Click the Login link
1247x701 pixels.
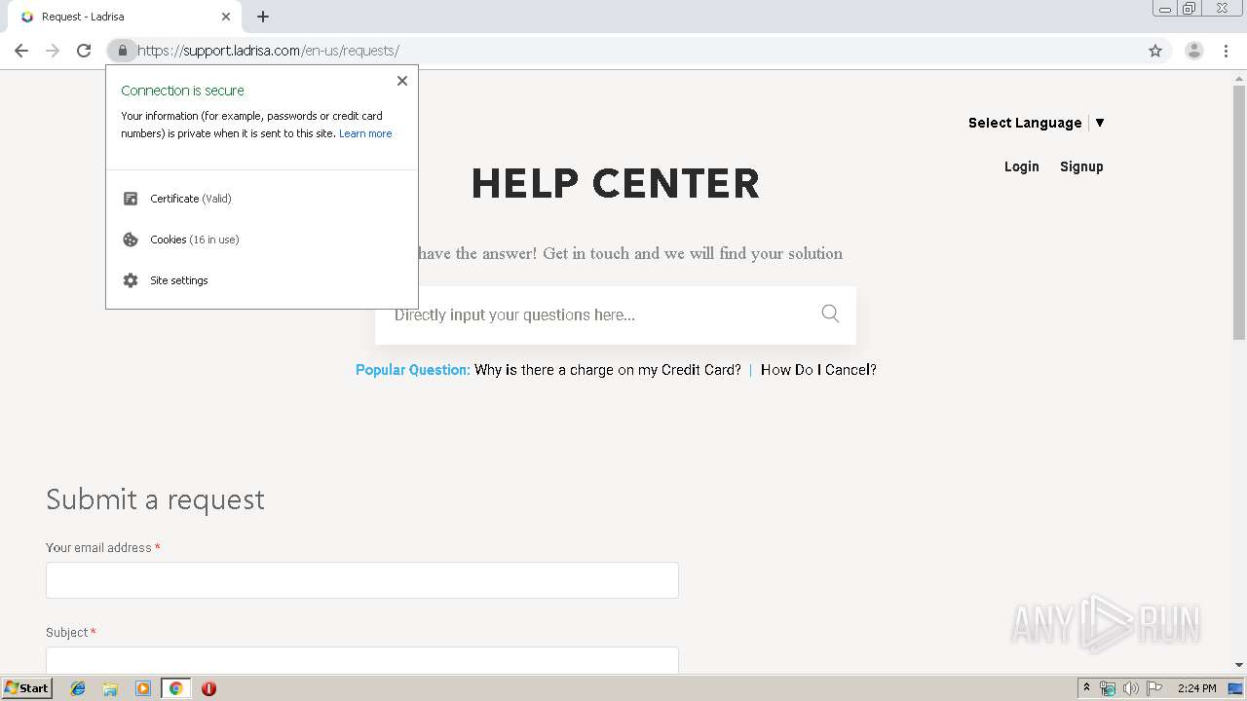(1021, 166)
